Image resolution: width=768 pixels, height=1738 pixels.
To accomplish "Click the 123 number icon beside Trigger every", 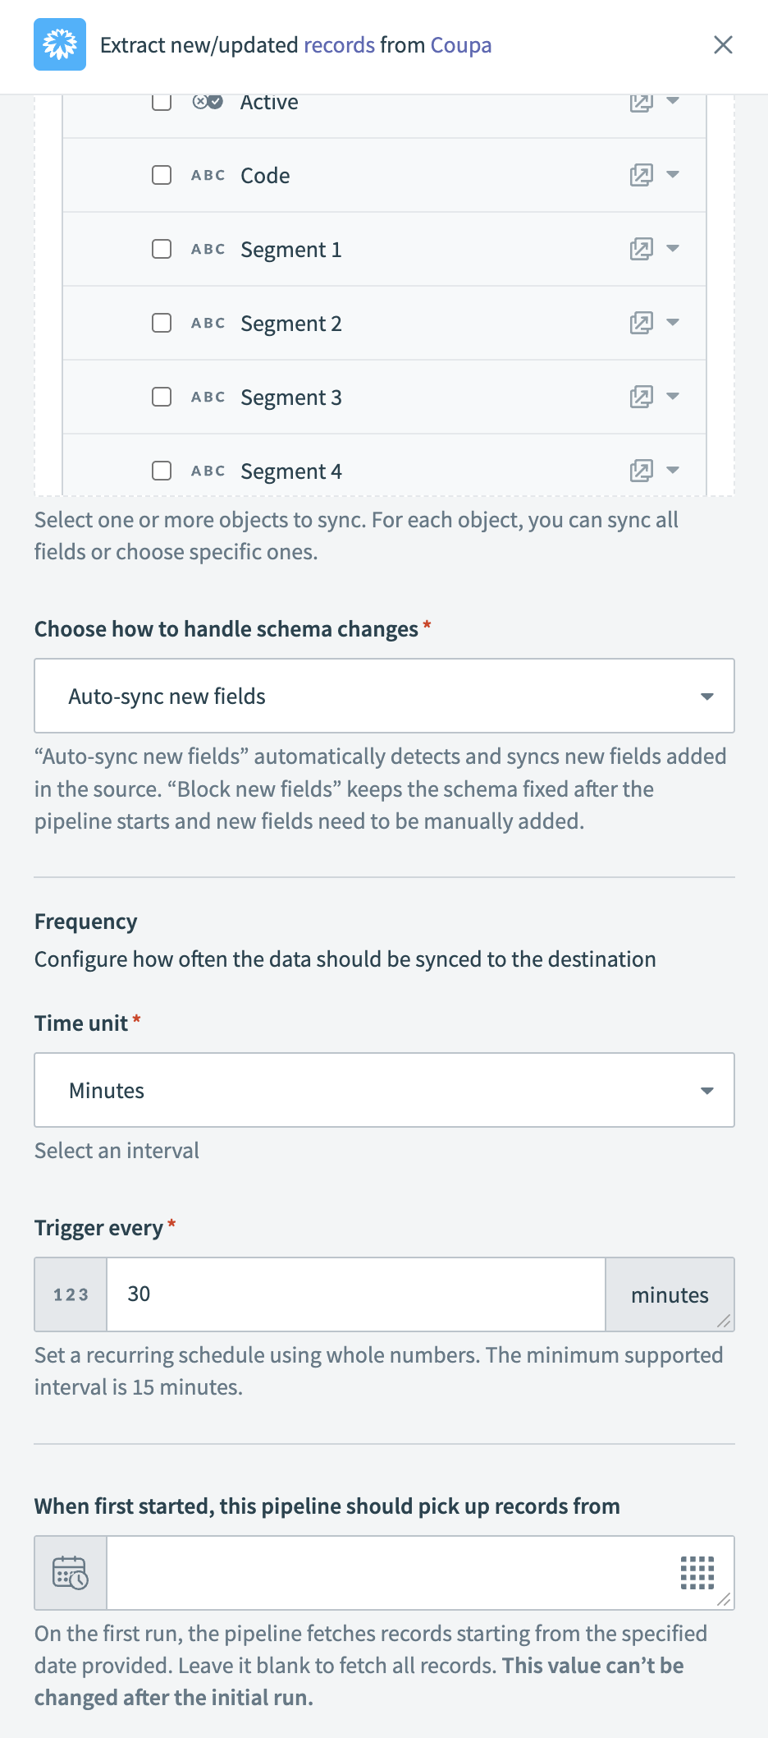I will coord(70,1294).
